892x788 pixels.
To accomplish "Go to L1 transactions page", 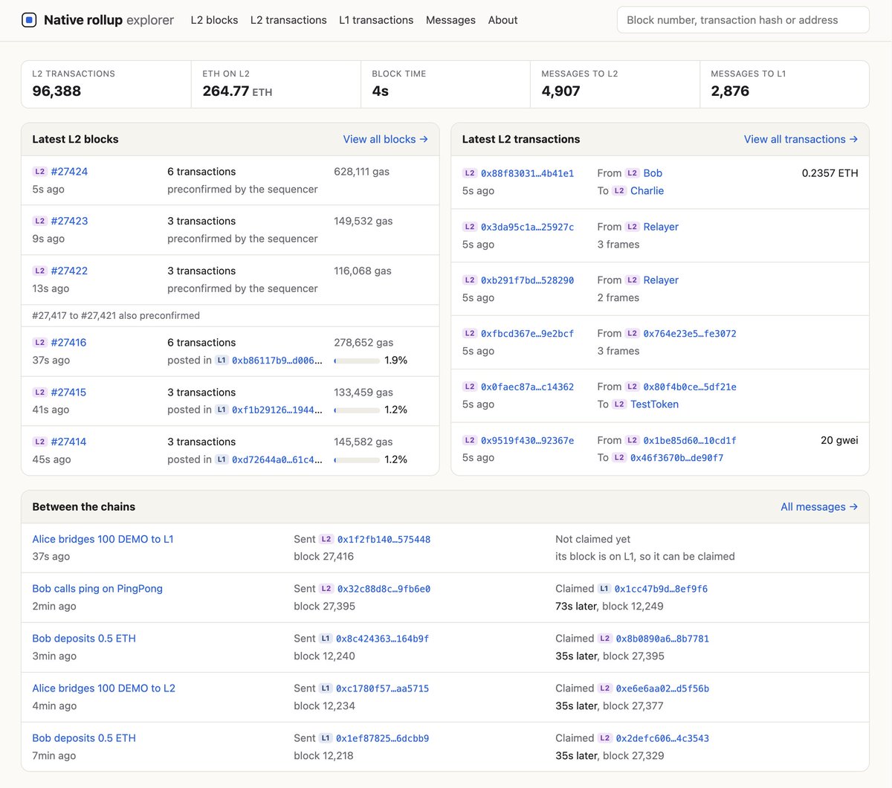I will click(x=376, y=20).
